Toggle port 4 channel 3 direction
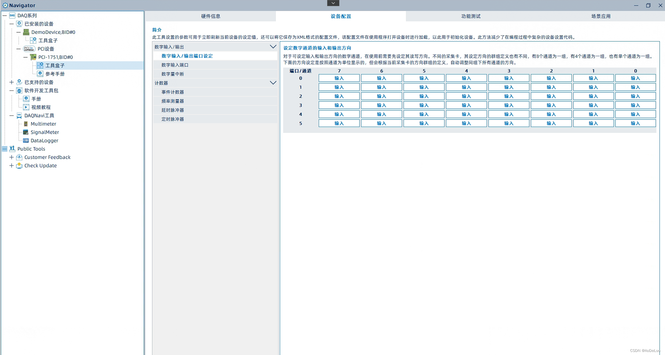Viewport: 665px width, 355px height. pyautogui.click(x=509, y=114)
